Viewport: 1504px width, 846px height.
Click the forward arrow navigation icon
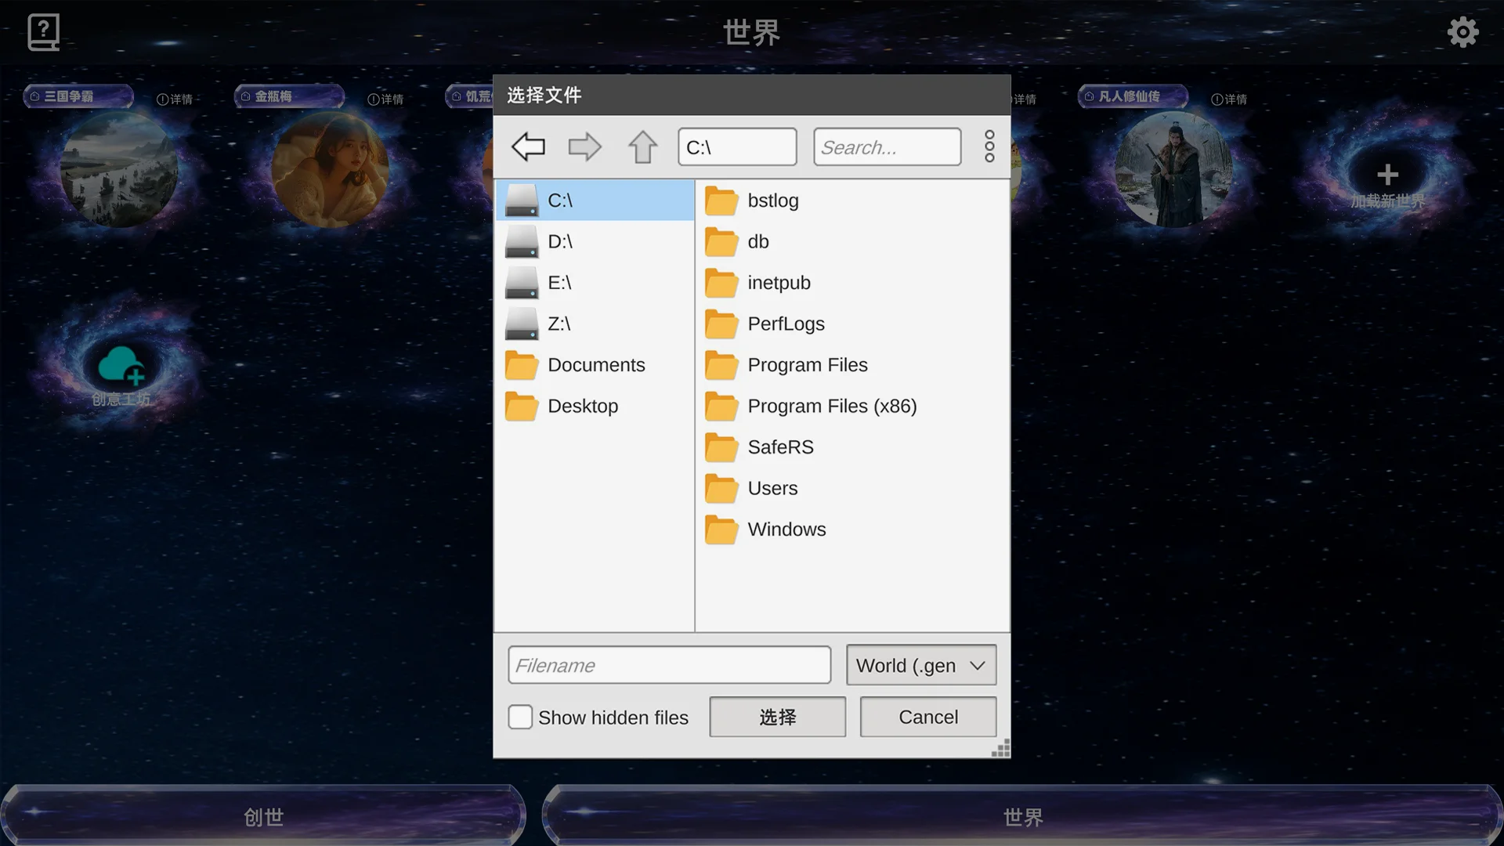pos(584,146)
